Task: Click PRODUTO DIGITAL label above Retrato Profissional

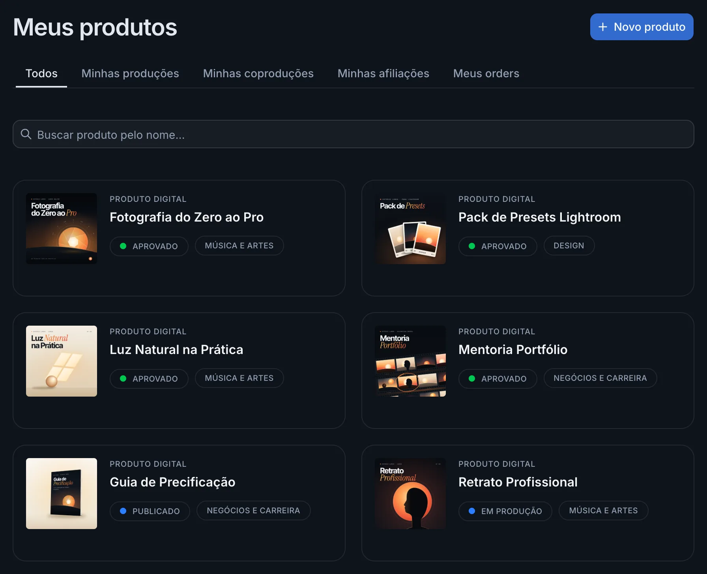Action: tap(497, 464)
